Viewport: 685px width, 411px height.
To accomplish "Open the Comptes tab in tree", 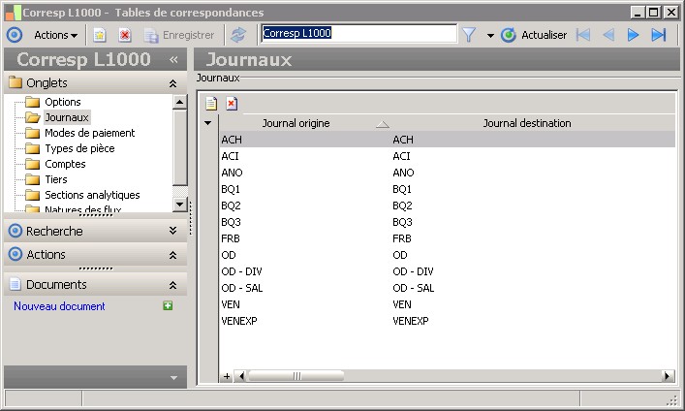I will click(x=65, y=164).
